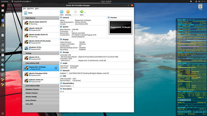Open the Tools icon in sidebar
The image size is (207, 116).
tap(25, 13)
